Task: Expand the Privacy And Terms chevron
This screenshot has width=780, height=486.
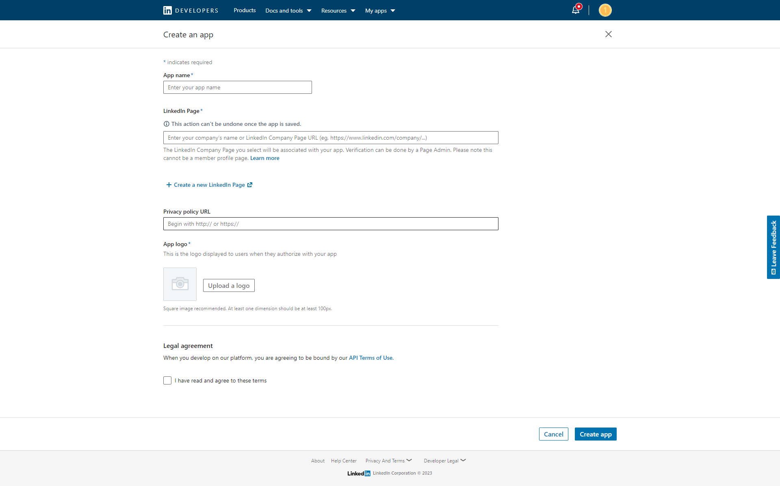Action: coord(409,460)
